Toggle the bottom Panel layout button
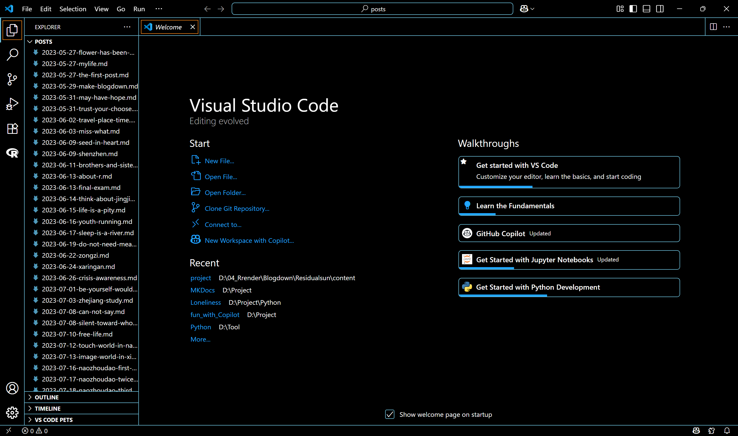Screen dimensions: 738x436 647,9
